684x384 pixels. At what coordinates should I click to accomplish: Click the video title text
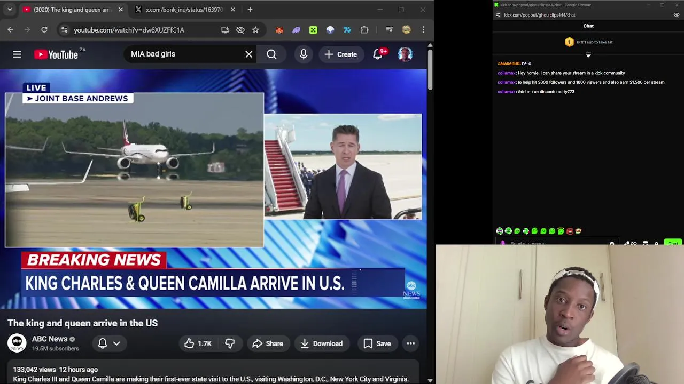(83, 323)
